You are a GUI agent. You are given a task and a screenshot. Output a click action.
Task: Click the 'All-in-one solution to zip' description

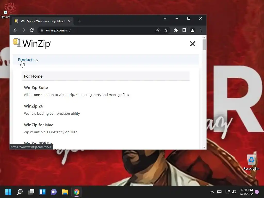76,95
